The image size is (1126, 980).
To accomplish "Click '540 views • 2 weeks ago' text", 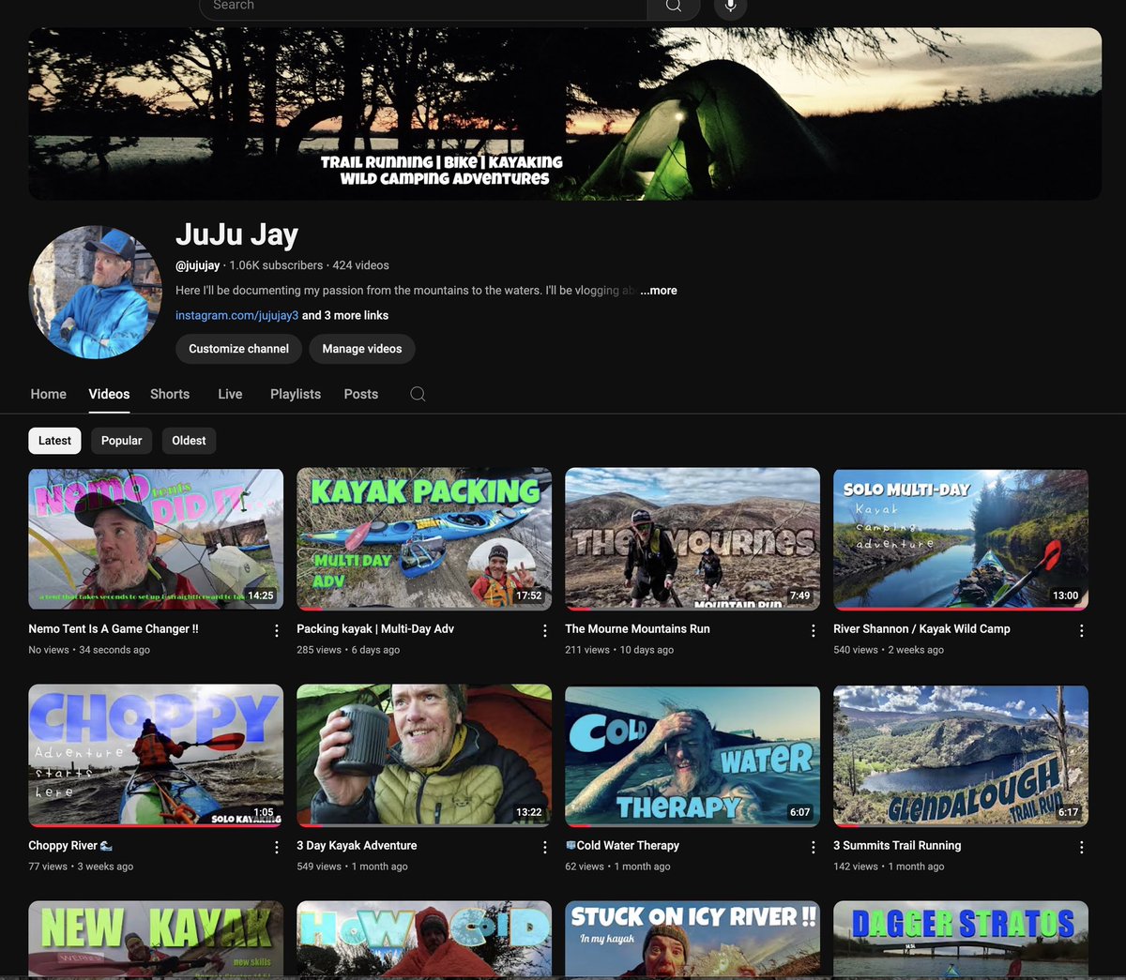I will [889, 650].
